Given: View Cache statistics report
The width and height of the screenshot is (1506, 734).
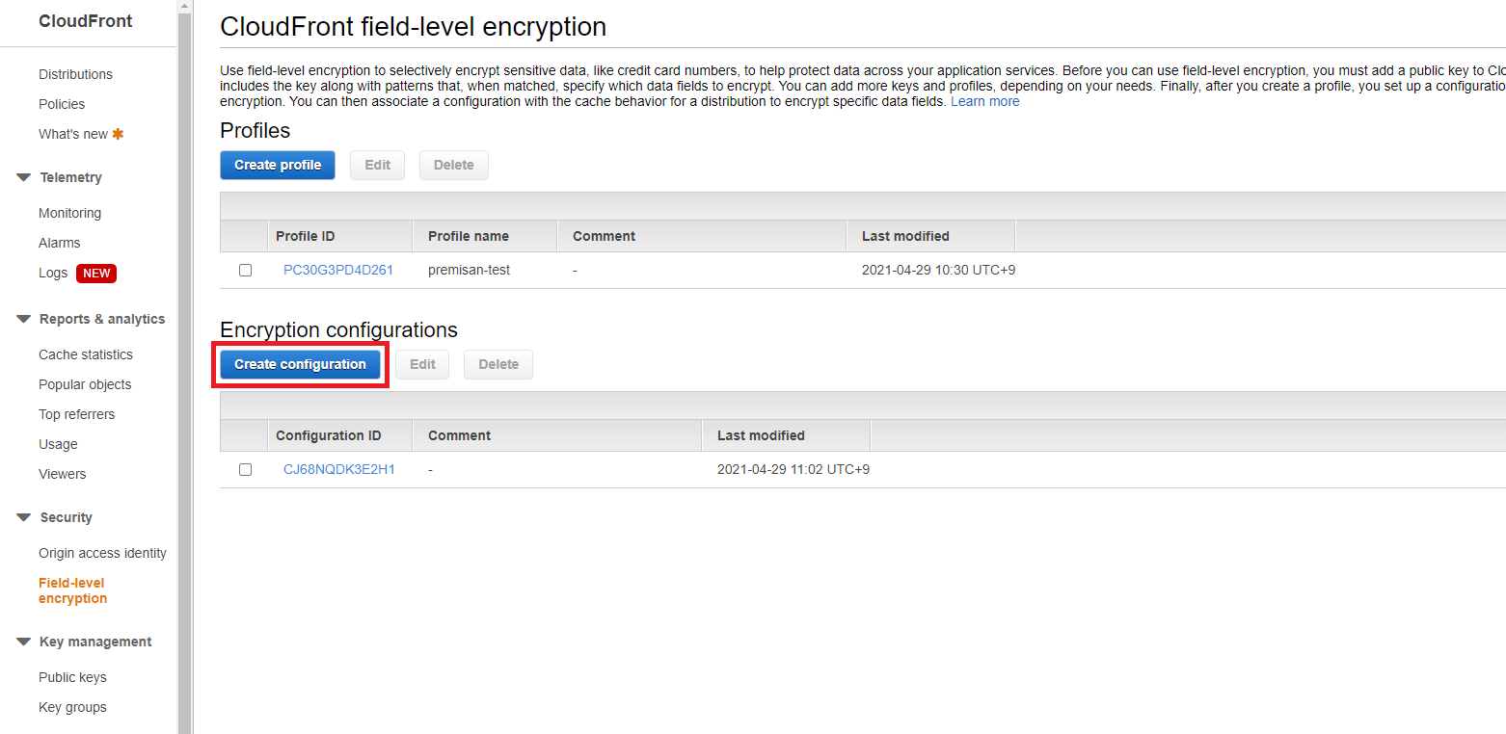Looking at the screenshot, I should 86,354.
